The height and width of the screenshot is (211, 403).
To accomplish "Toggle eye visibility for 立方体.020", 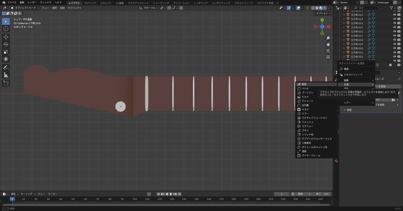I will pos(394,48).
